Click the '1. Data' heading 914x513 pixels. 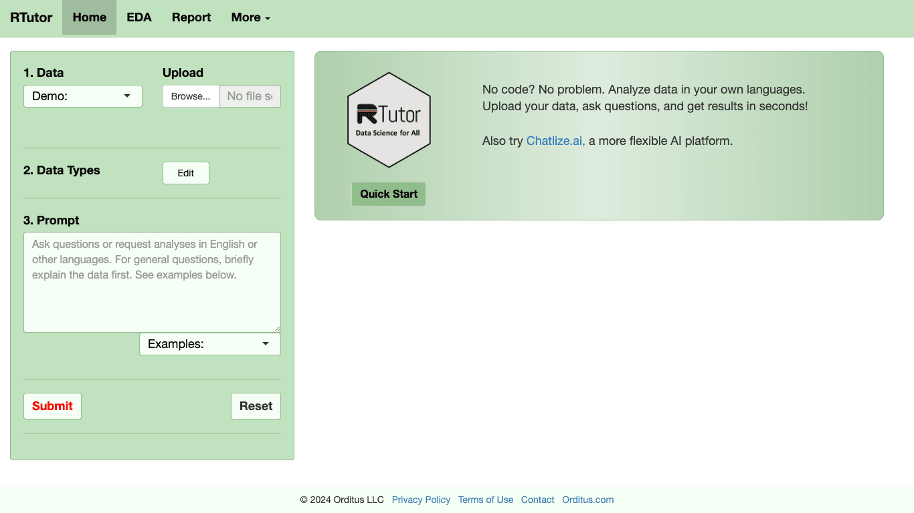pos(43,73)
